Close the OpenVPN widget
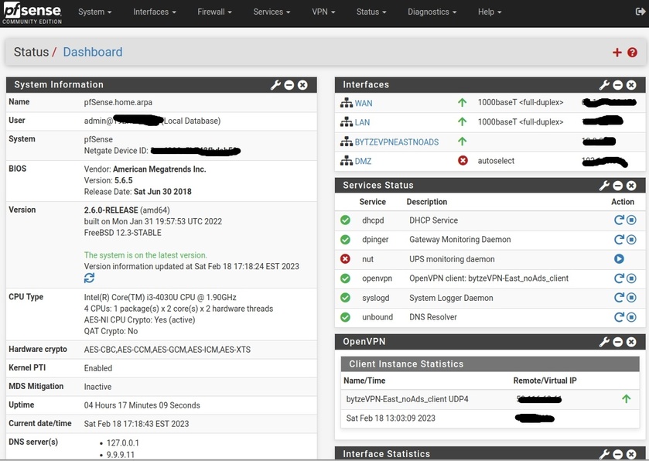 coord(631,342)
